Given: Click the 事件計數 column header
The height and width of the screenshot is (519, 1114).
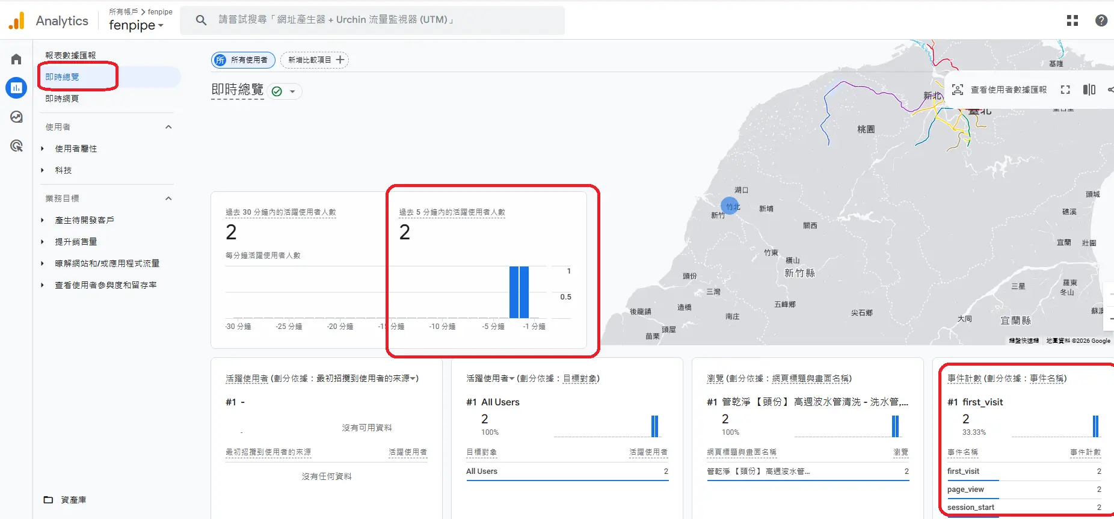Looking at the screenshot, I should [x=1086, y=452].
